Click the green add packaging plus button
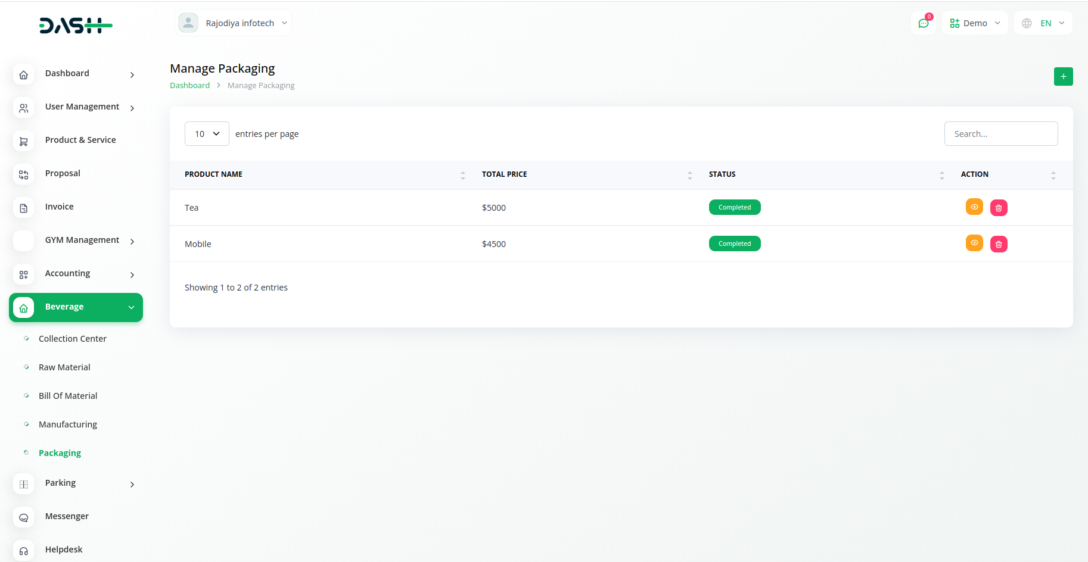The image size is (1088, 562). 1063,76
